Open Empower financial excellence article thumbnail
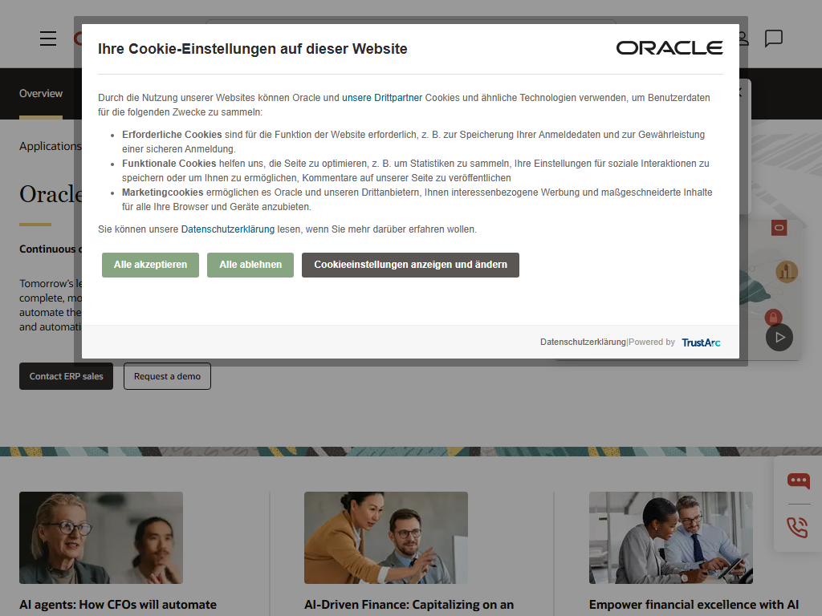822x616 pixels. 671,538
